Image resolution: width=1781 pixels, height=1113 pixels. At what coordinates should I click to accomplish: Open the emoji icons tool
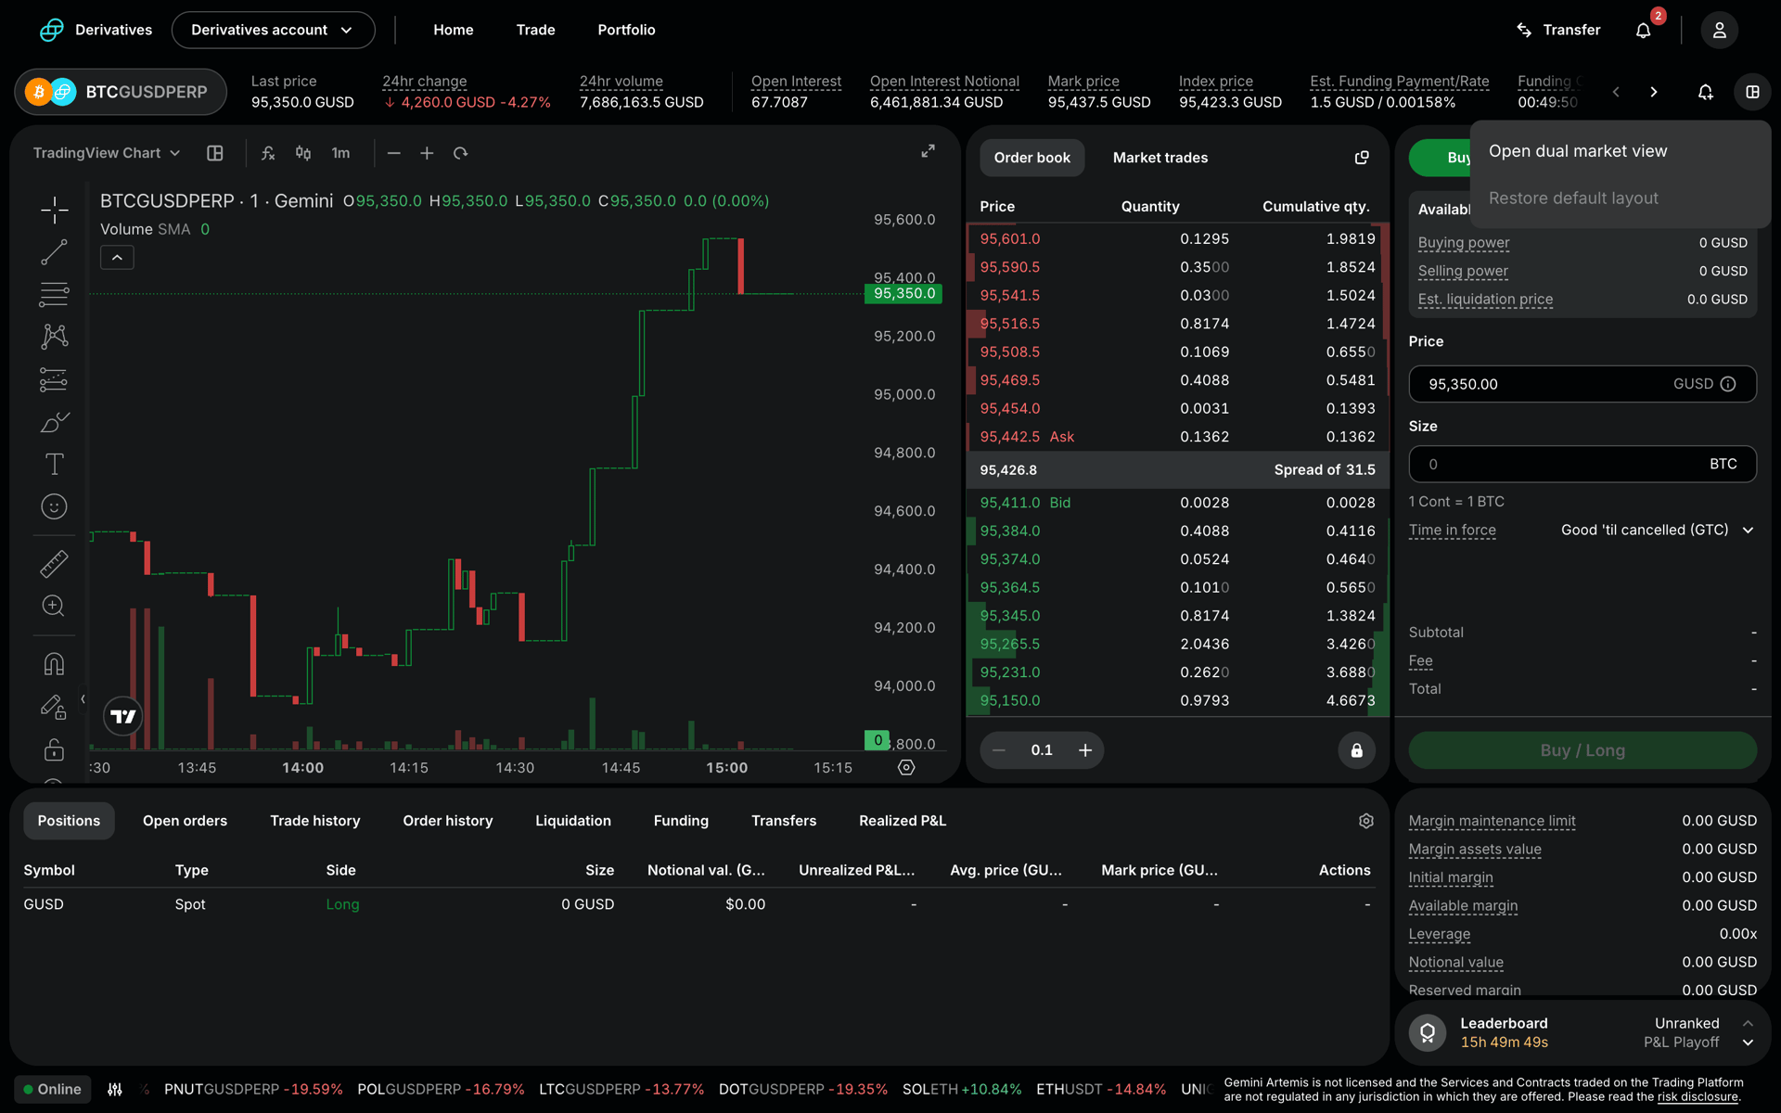pos(54,506)
